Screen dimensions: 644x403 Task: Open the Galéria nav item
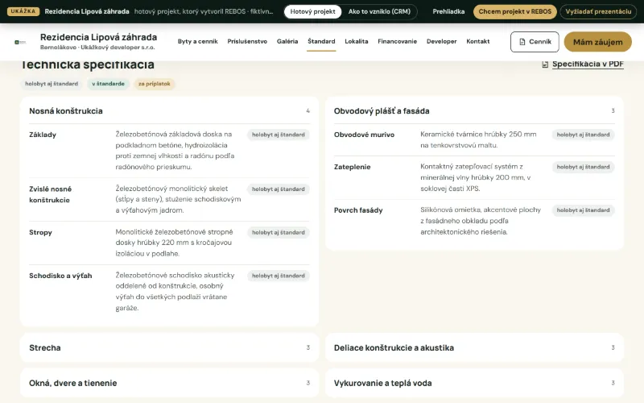[x=287, y=42]
